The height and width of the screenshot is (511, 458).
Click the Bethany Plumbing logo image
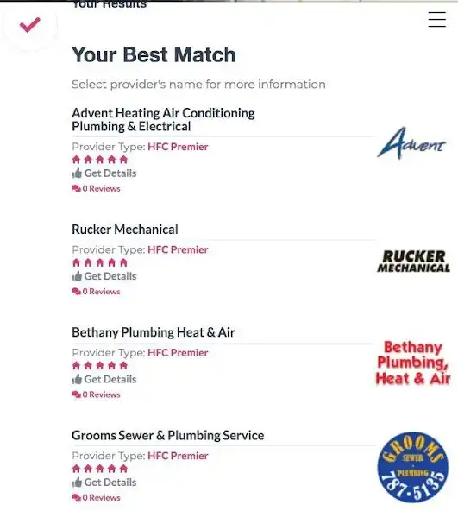(x=413, y=363)
